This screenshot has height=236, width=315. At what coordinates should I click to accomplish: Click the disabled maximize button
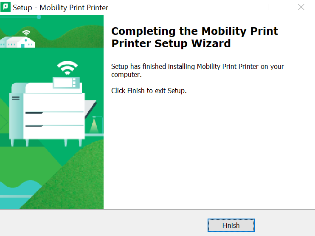point(271,7)
